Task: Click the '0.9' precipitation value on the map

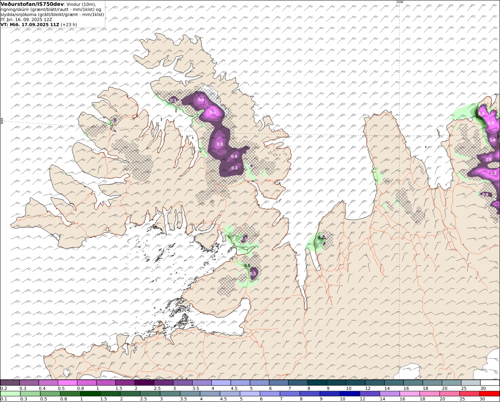Action: click(481, 114)
